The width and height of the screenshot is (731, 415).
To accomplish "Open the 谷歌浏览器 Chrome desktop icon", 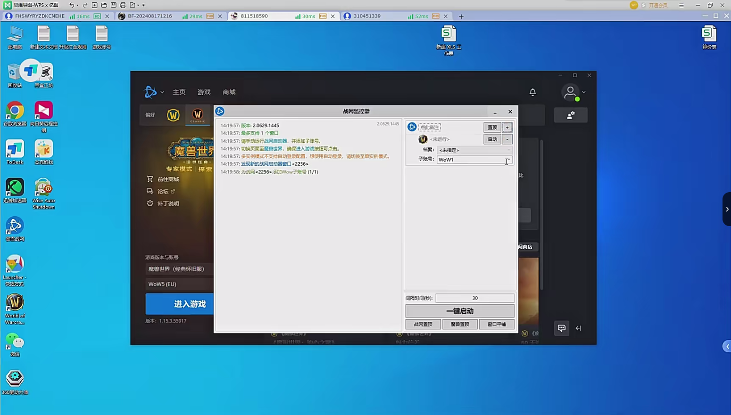I will click(15, 114).
